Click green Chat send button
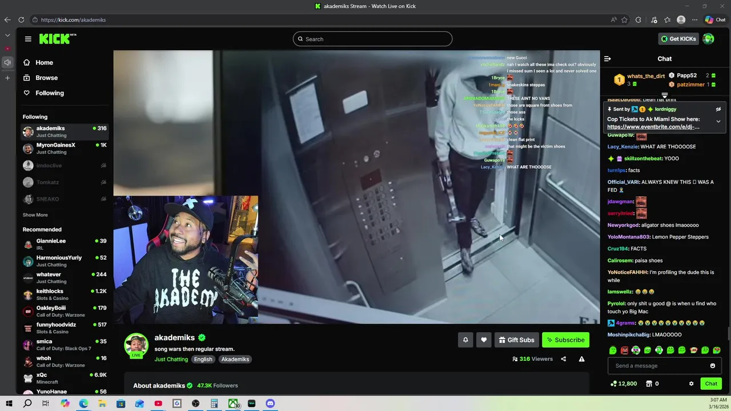The width and height of the screenshot is (731, 411). (711, 384)
